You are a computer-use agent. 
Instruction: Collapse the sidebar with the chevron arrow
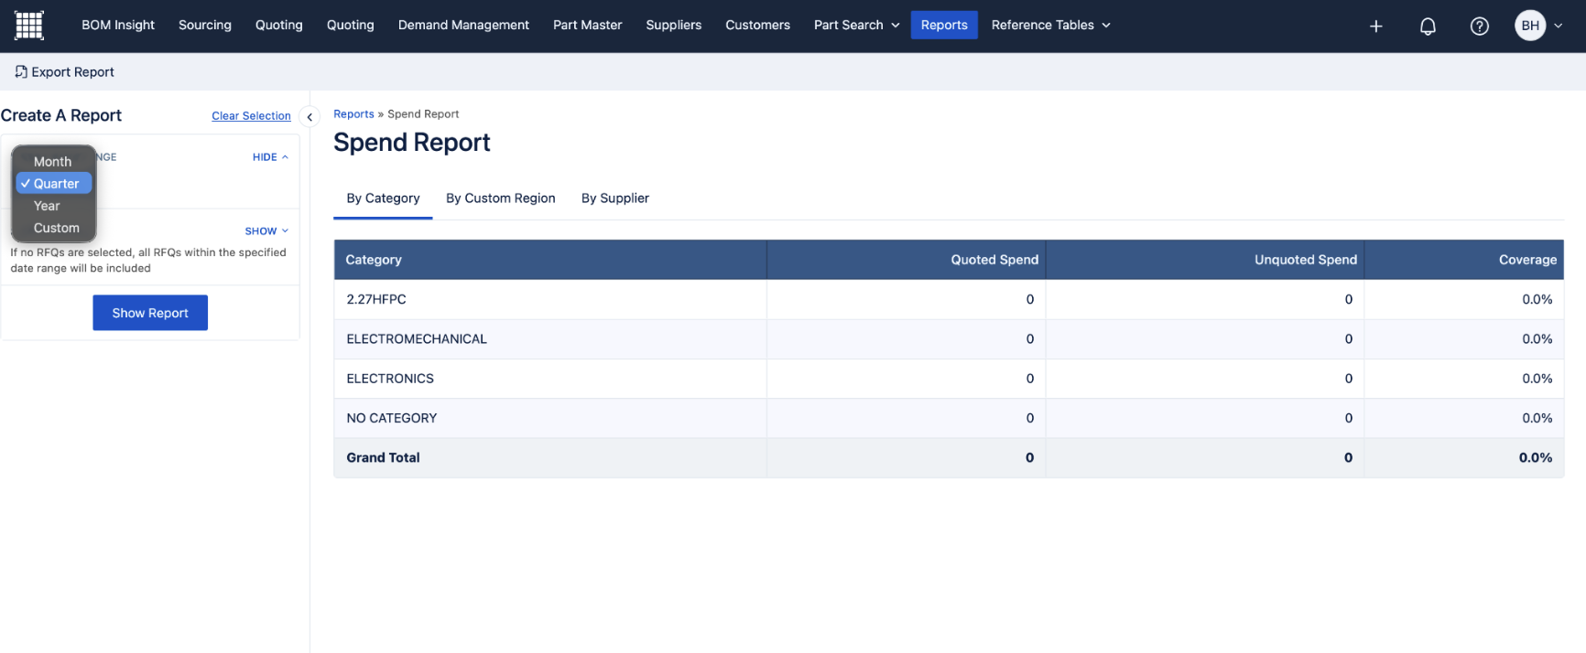pos(310,117)
